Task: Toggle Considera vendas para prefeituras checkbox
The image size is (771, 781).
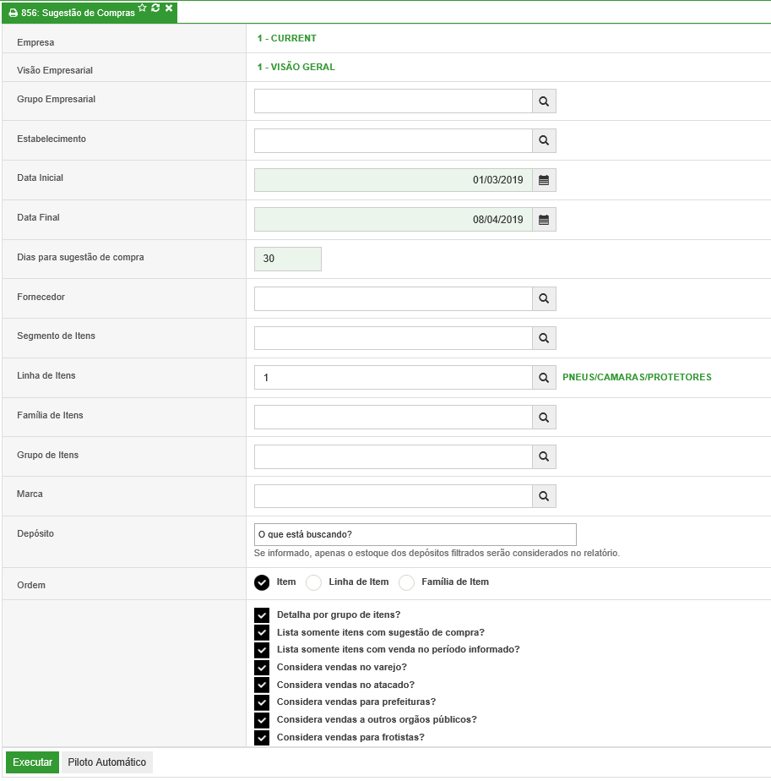Action: 262,702
